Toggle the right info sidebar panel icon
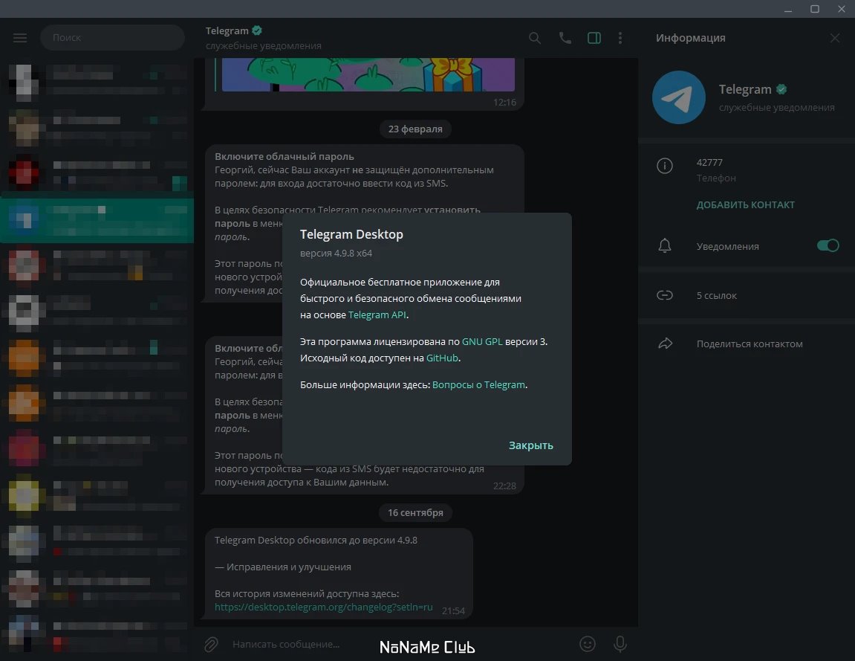This screenshot has width=855, height=661. [594, 38]
